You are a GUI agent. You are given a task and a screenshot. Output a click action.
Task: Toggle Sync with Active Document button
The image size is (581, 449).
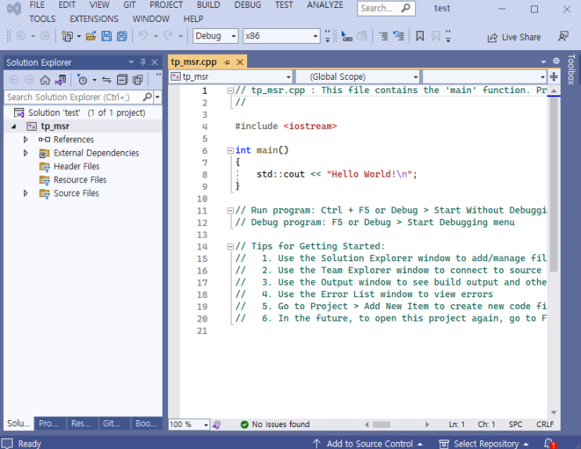point(107,80)
